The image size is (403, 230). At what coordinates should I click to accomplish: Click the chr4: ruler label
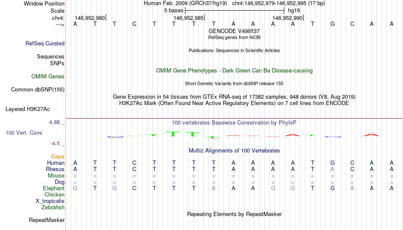(x=58, y=18)
